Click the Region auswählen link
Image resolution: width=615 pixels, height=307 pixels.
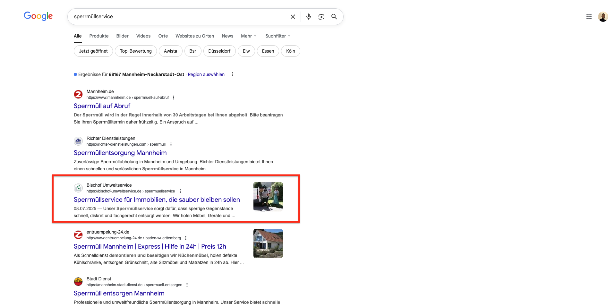click(206, 74)
